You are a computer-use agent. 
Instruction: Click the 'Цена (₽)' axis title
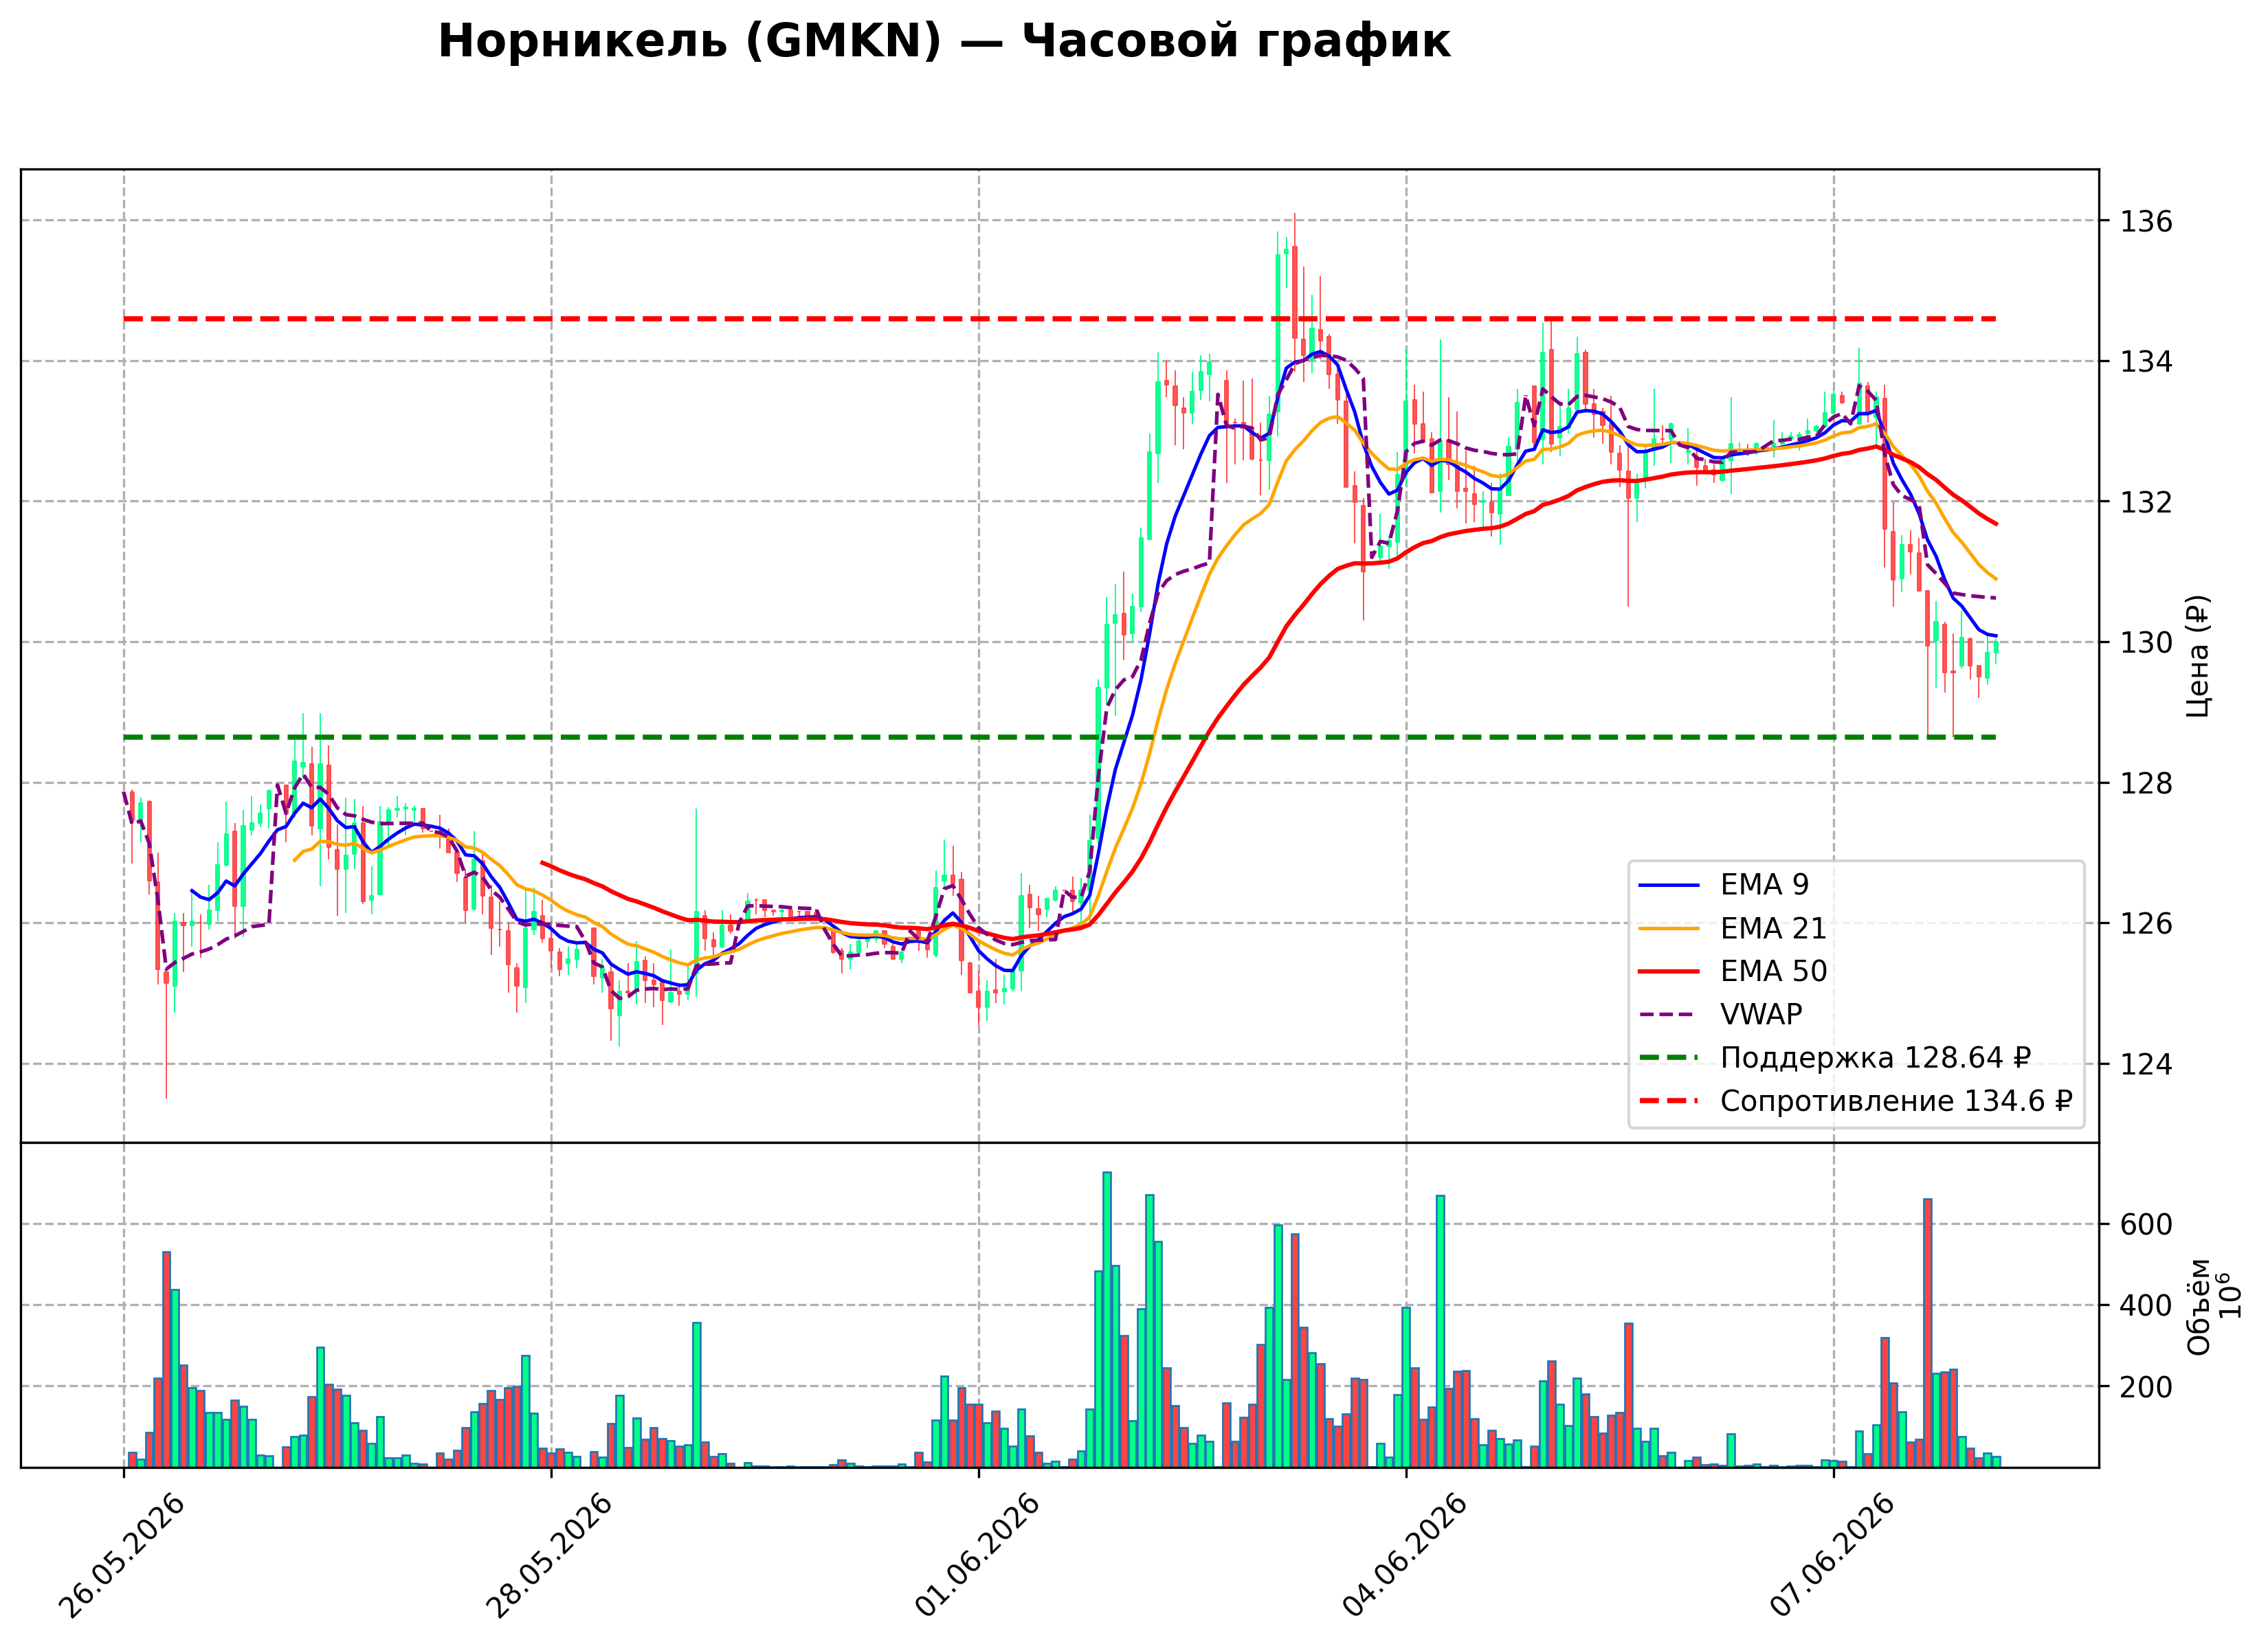click(2198, 655)
